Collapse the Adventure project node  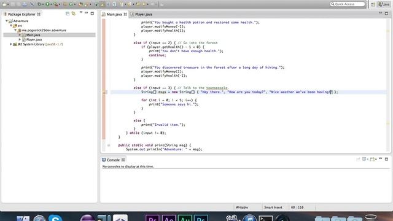[7, 21]
